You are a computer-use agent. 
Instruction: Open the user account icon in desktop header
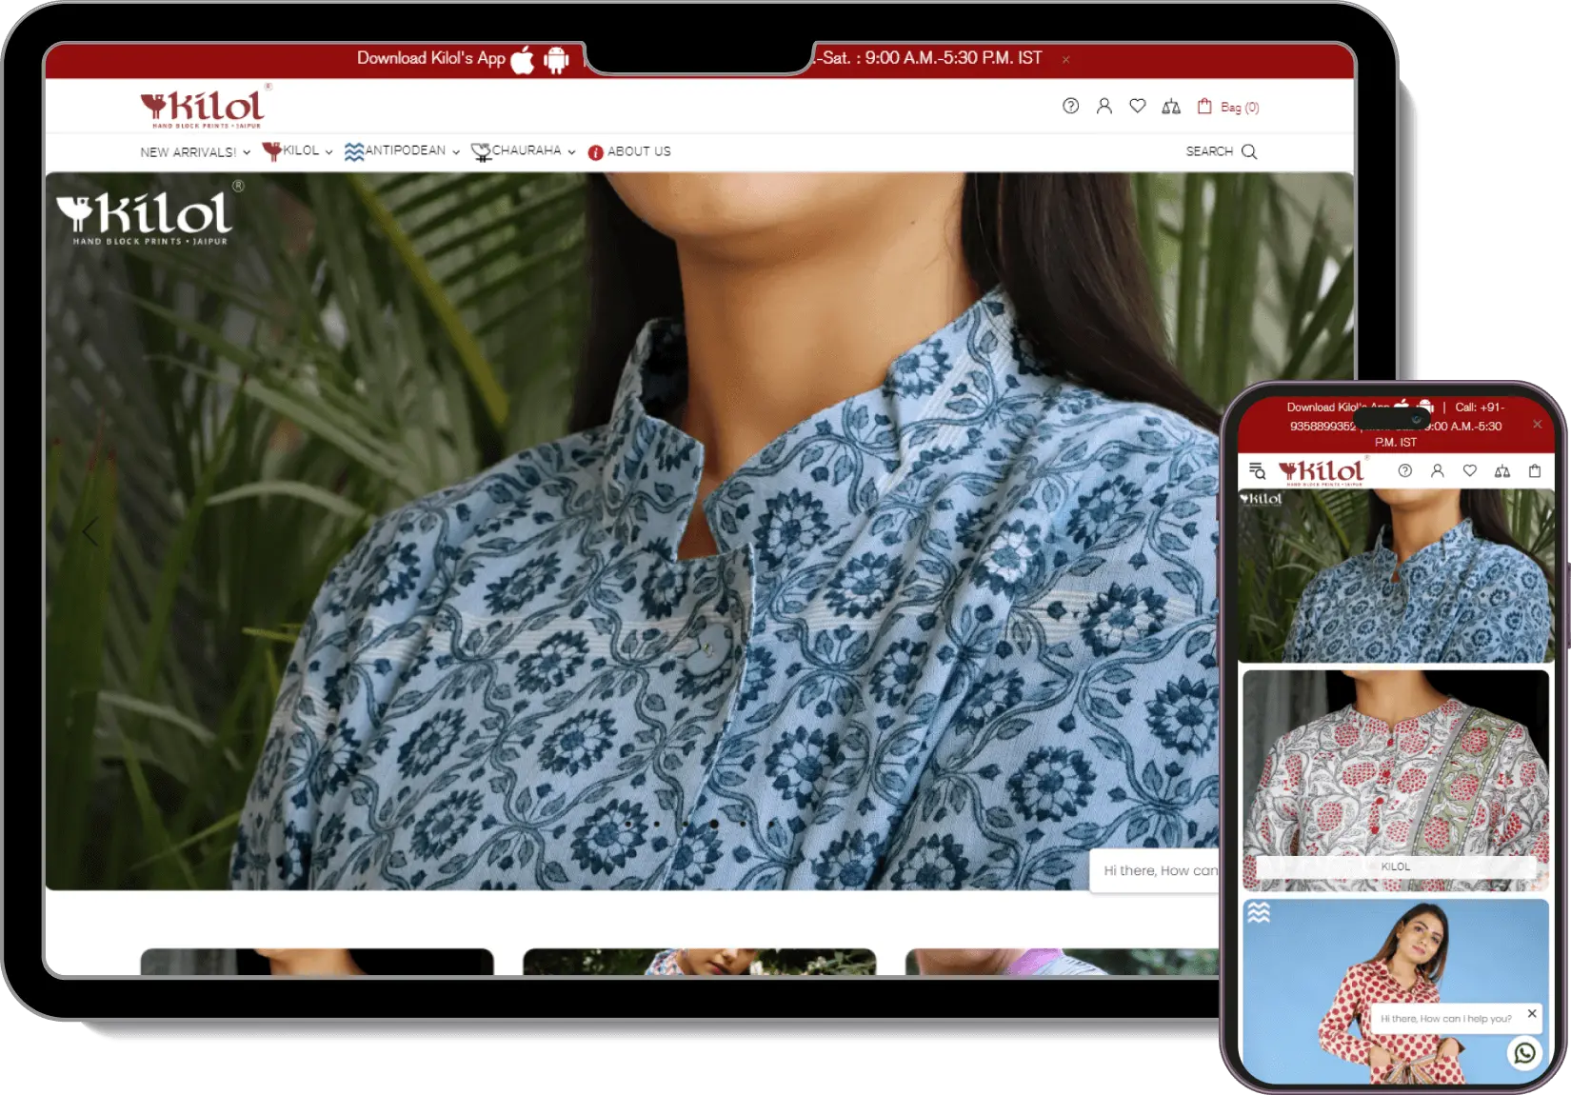(x=1104, y=106)
